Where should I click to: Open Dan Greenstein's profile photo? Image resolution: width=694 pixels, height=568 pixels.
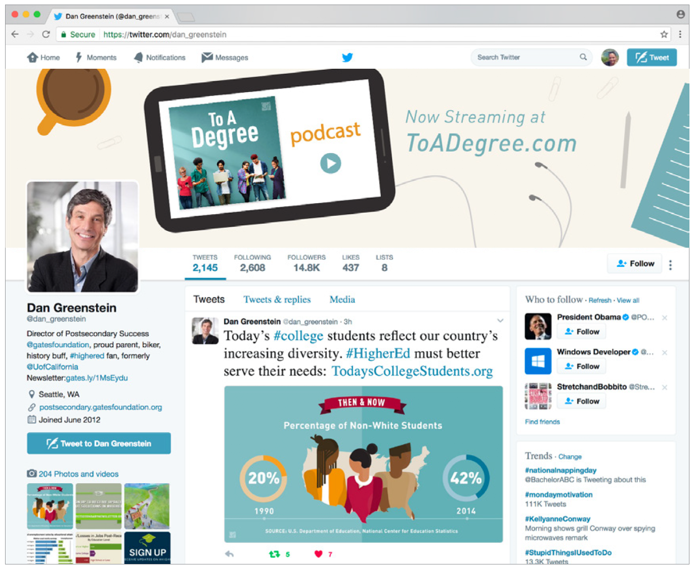tap(82, 236)
